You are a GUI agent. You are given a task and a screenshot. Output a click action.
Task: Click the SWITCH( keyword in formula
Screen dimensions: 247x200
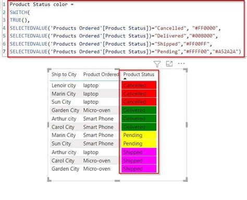20,12
